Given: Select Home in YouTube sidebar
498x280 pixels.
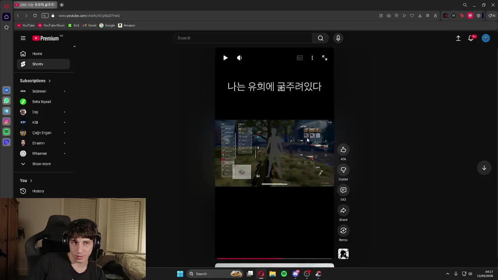Looking at the screenshot, I should 43,54.
